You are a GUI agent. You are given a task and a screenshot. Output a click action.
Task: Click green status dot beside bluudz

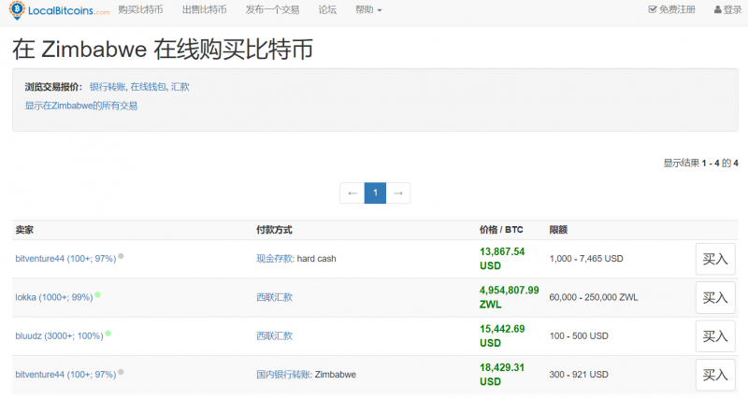(108, 333)
